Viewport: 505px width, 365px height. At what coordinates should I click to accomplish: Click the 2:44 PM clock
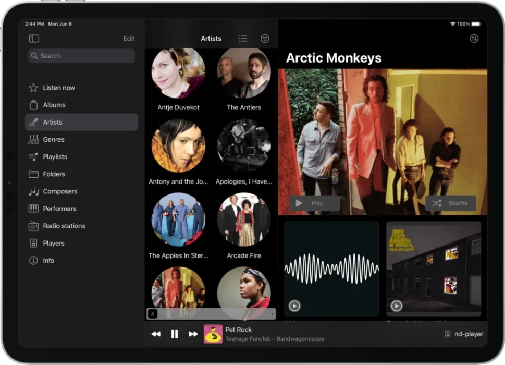(34, 24)
